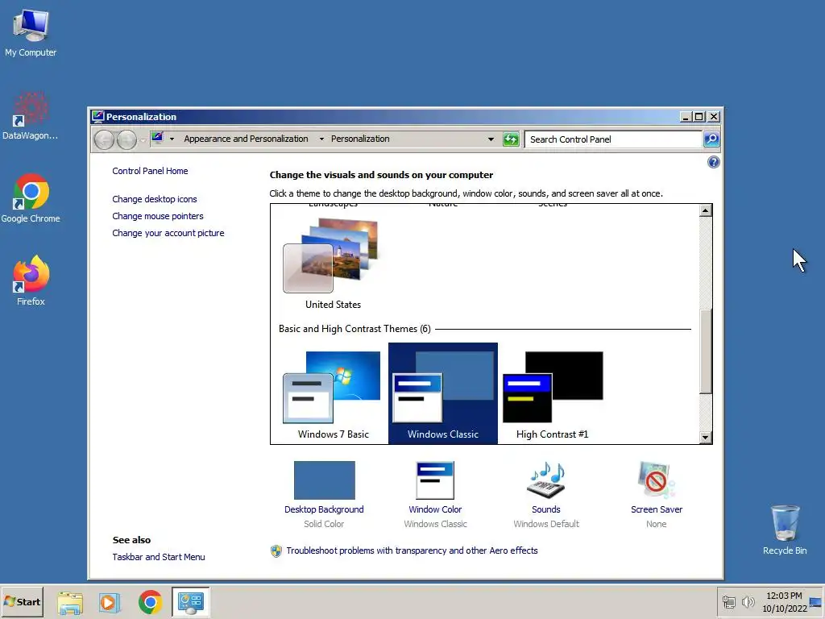The image size is (825, 619).
Task: Open the DataWagon desktop shortcut
Action: [x=31, y=116]
